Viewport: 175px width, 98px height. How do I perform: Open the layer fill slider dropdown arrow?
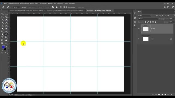click(x=174, y=22)
